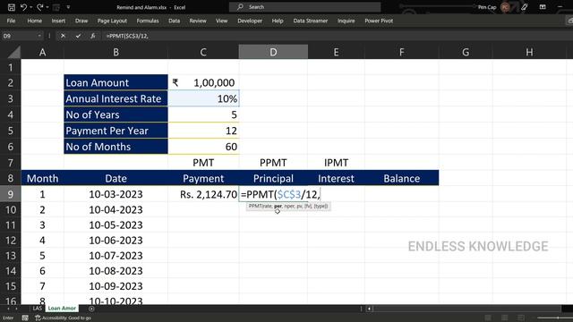Click the 10% annual interest rate cell

click(203, 98)
